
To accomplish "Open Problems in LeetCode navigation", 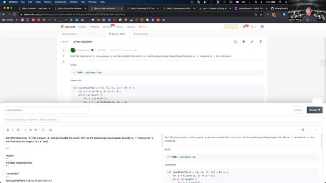I will pyautogui.click(x=94, y=27).
